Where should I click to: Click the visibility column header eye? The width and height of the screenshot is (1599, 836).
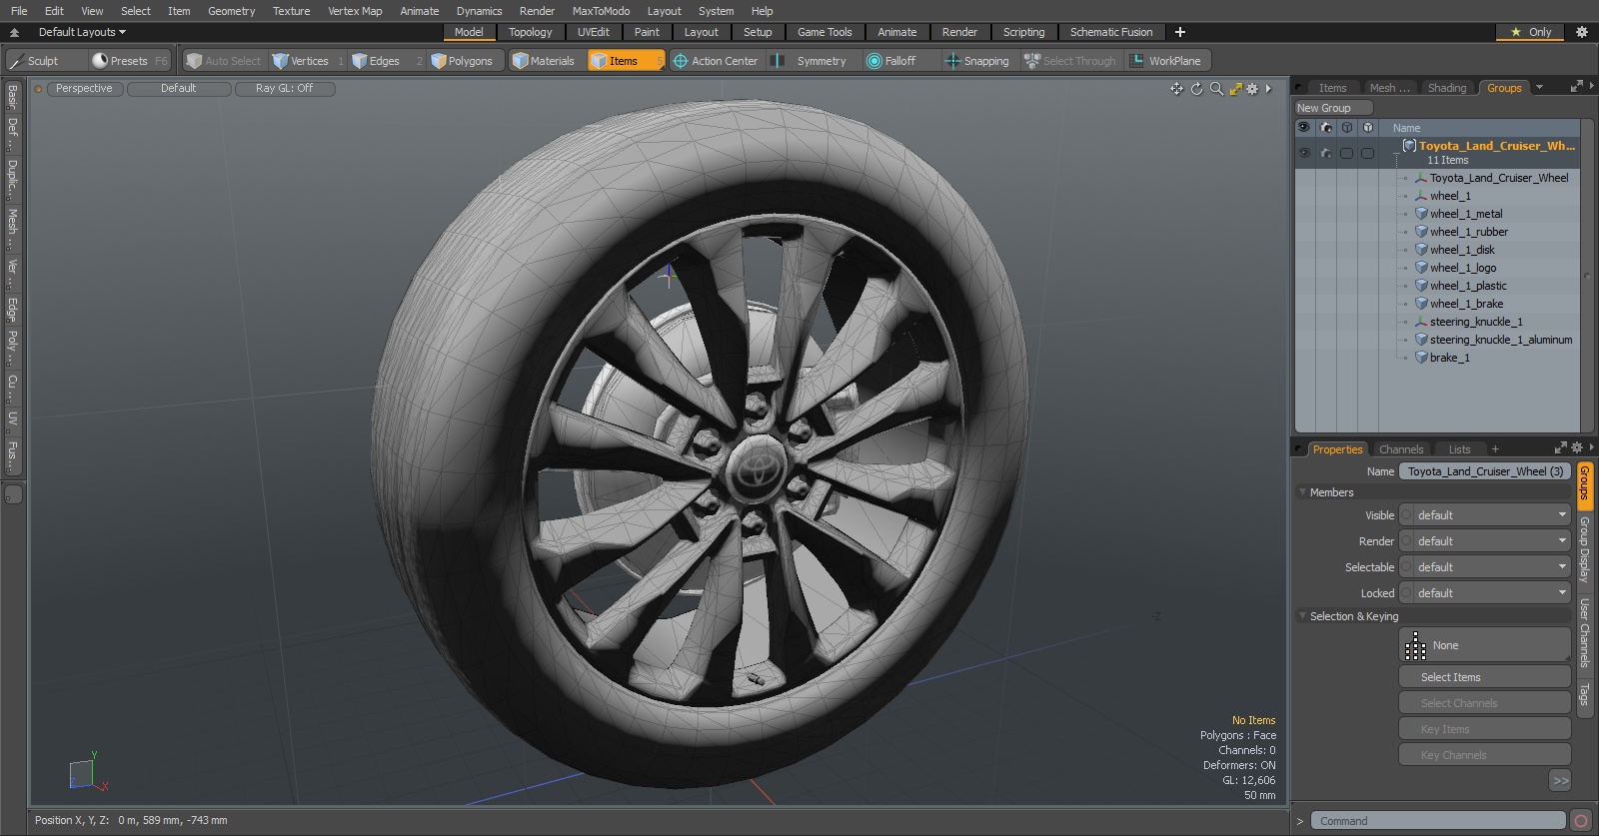tap(1304, 127)
